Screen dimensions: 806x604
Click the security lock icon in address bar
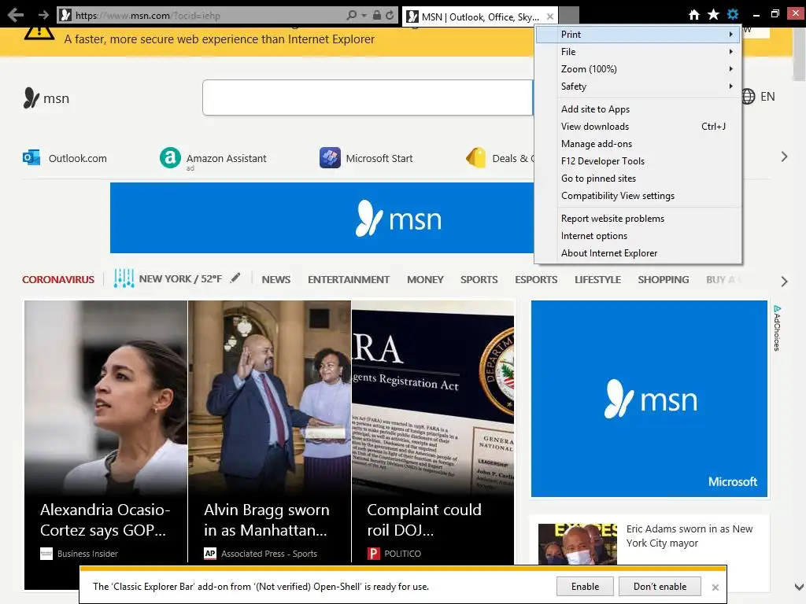pos(377,16)
